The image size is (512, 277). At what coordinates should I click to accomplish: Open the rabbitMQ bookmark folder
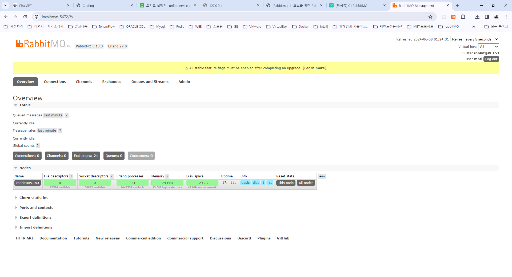[x=449, y=27]
